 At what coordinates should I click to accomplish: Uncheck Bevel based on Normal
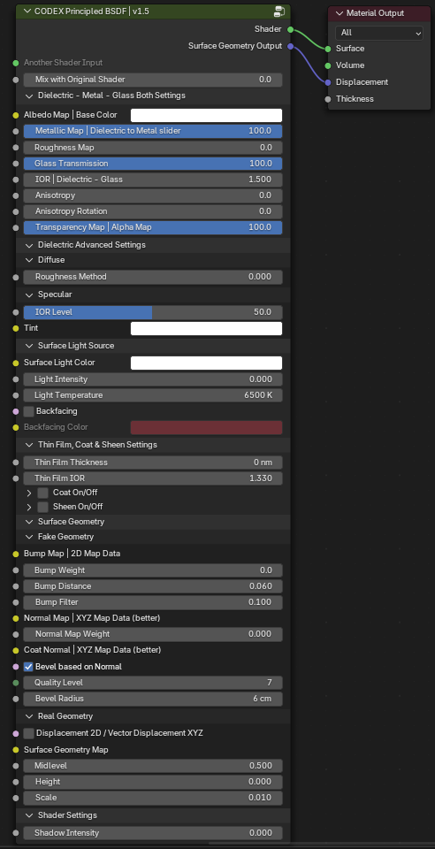coord(28,667)
